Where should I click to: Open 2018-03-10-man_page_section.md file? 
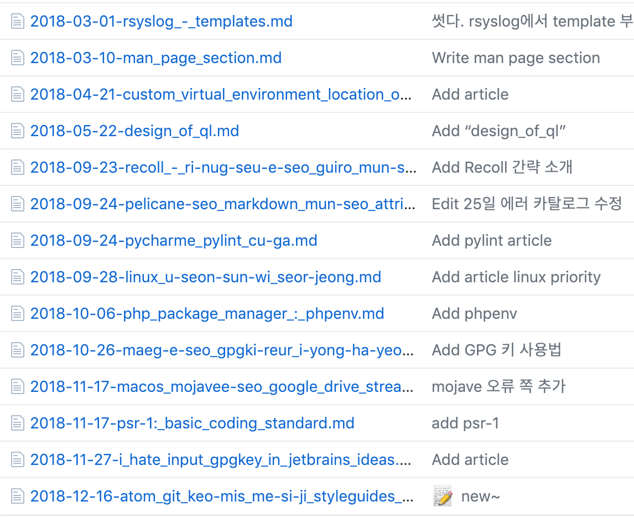point(155,58)
